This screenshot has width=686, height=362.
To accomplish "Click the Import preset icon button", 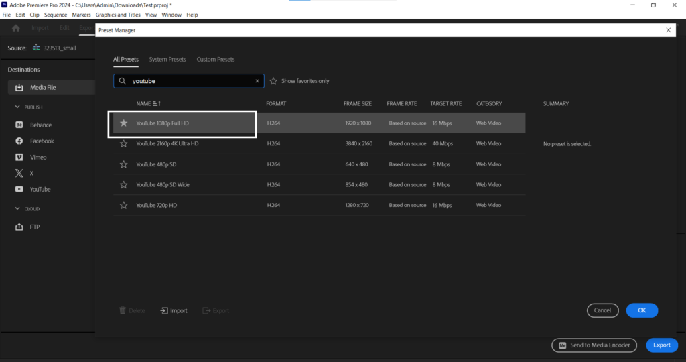I will coord(164,310).
